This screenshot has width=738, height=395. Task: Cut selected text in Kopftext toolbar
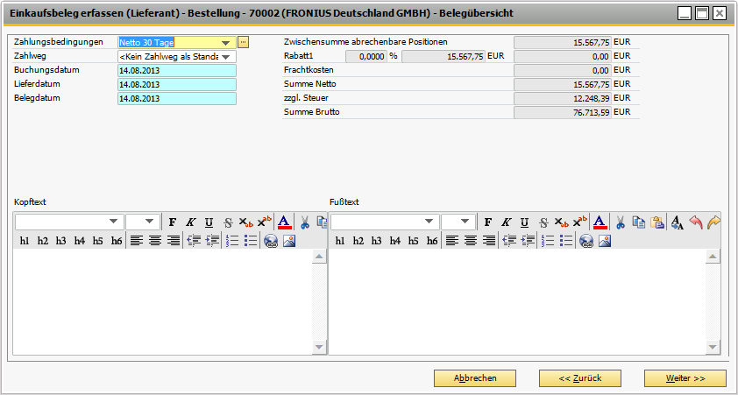coord(305,222)
